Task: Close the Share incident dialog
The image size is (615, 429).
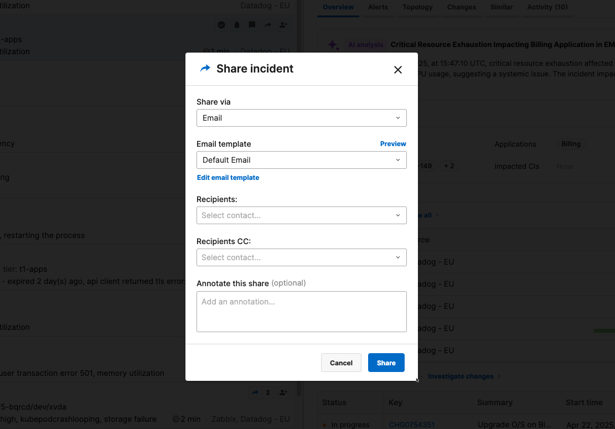Action: coord(397,70)
